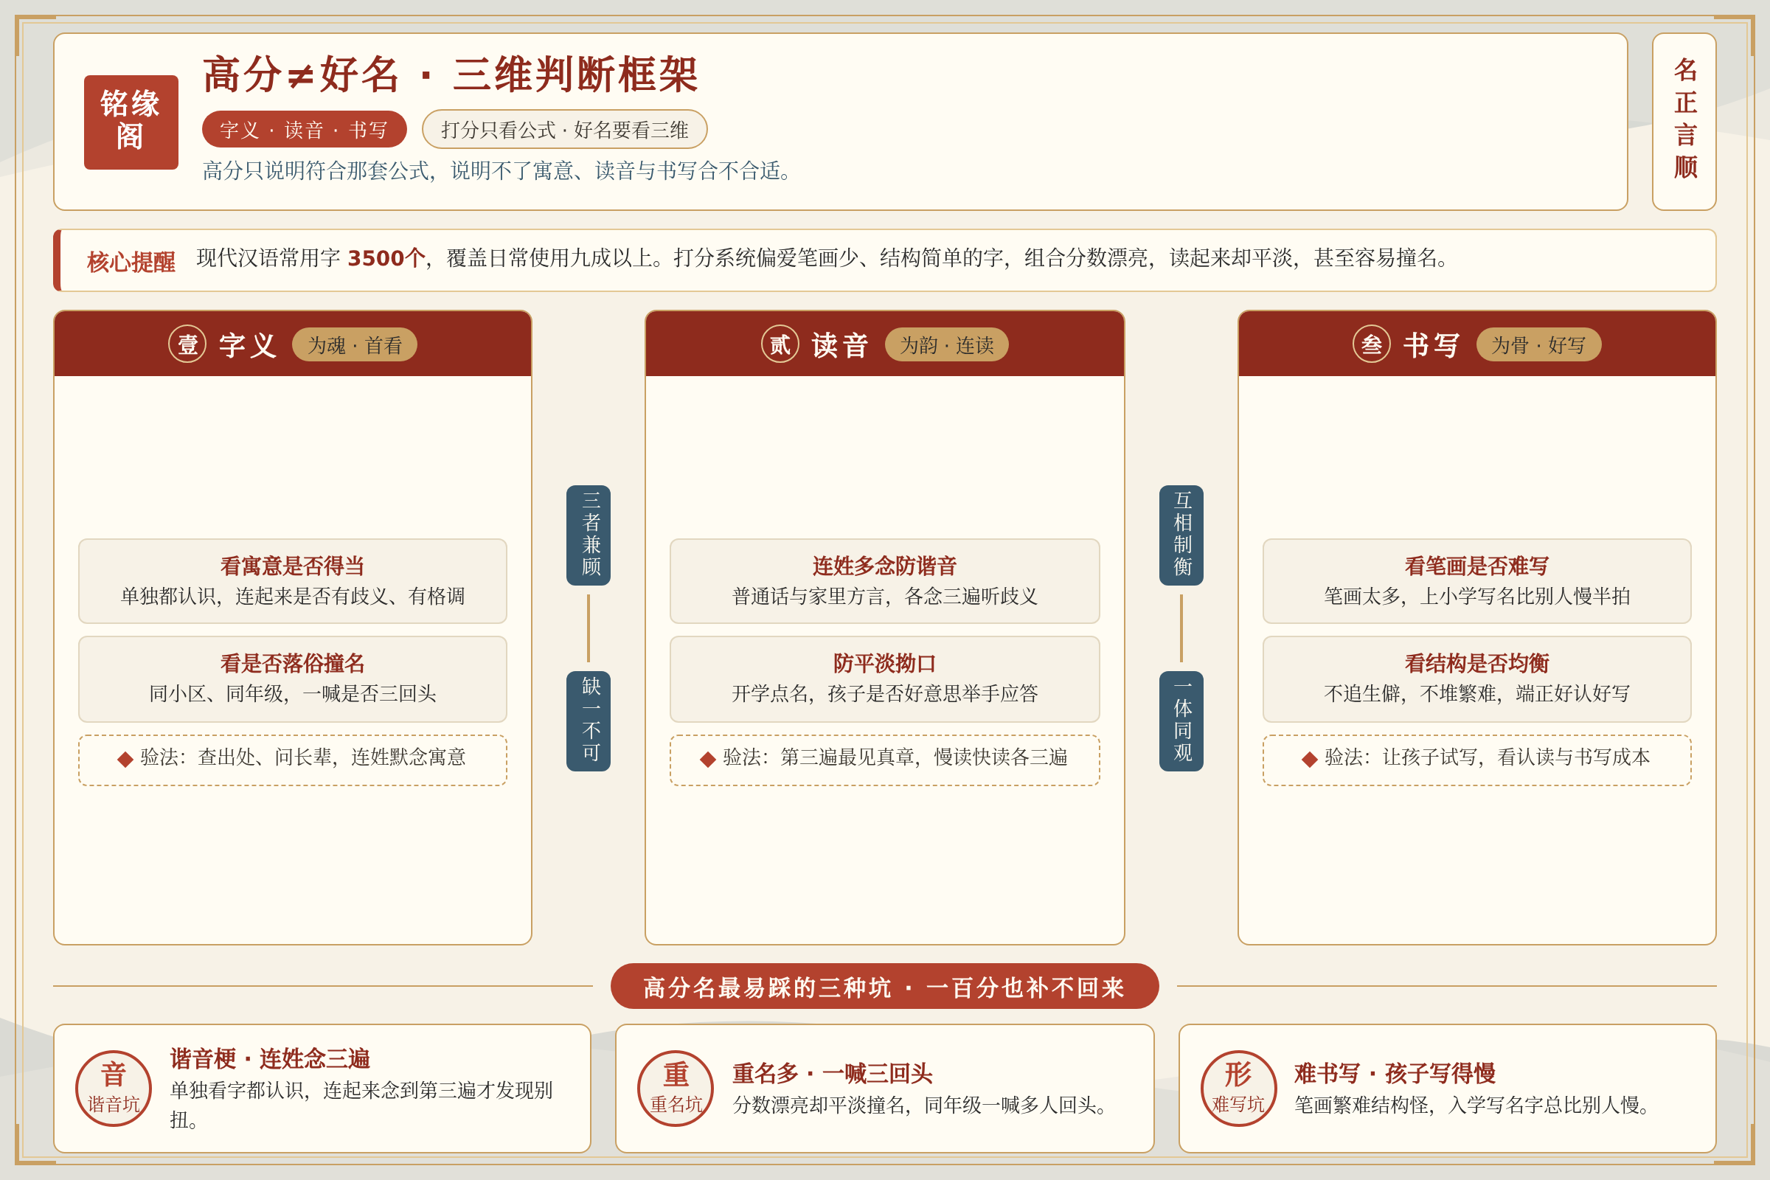This screenshot has height=1180, width=1770.
Task: Click the 形 难写坑 circle icon
Action: coord(1238,1089)
